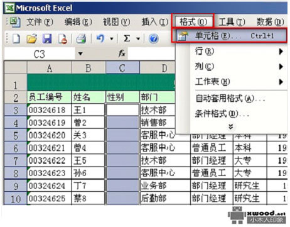Click the 销售部 cell
290x227 pixels.
pos(158,123)
